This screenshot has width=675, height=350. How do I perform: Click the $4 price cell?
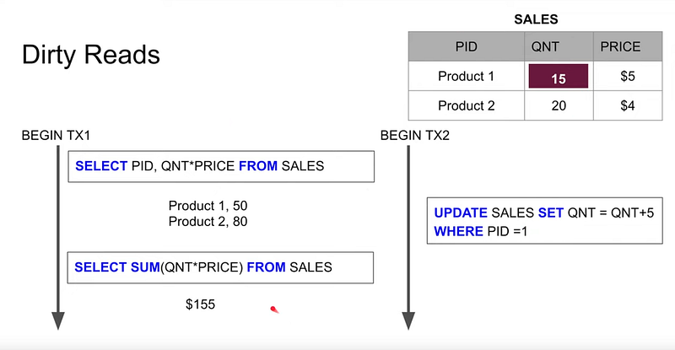pos(628,105)
